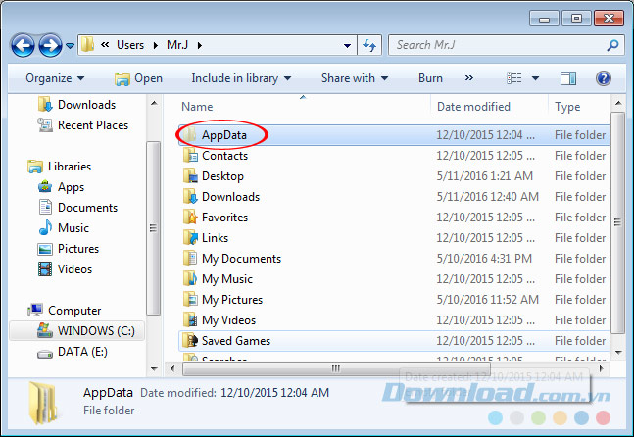Select the My Documents folder icon
634x437 pixels.
click(190, 259)
